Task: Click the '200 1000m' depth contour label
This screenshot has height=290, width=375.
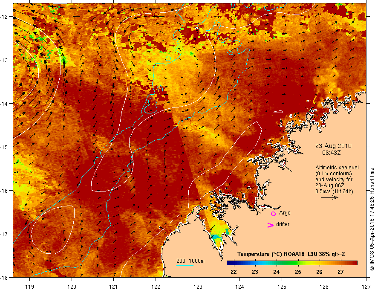Action: pos(190,261)
